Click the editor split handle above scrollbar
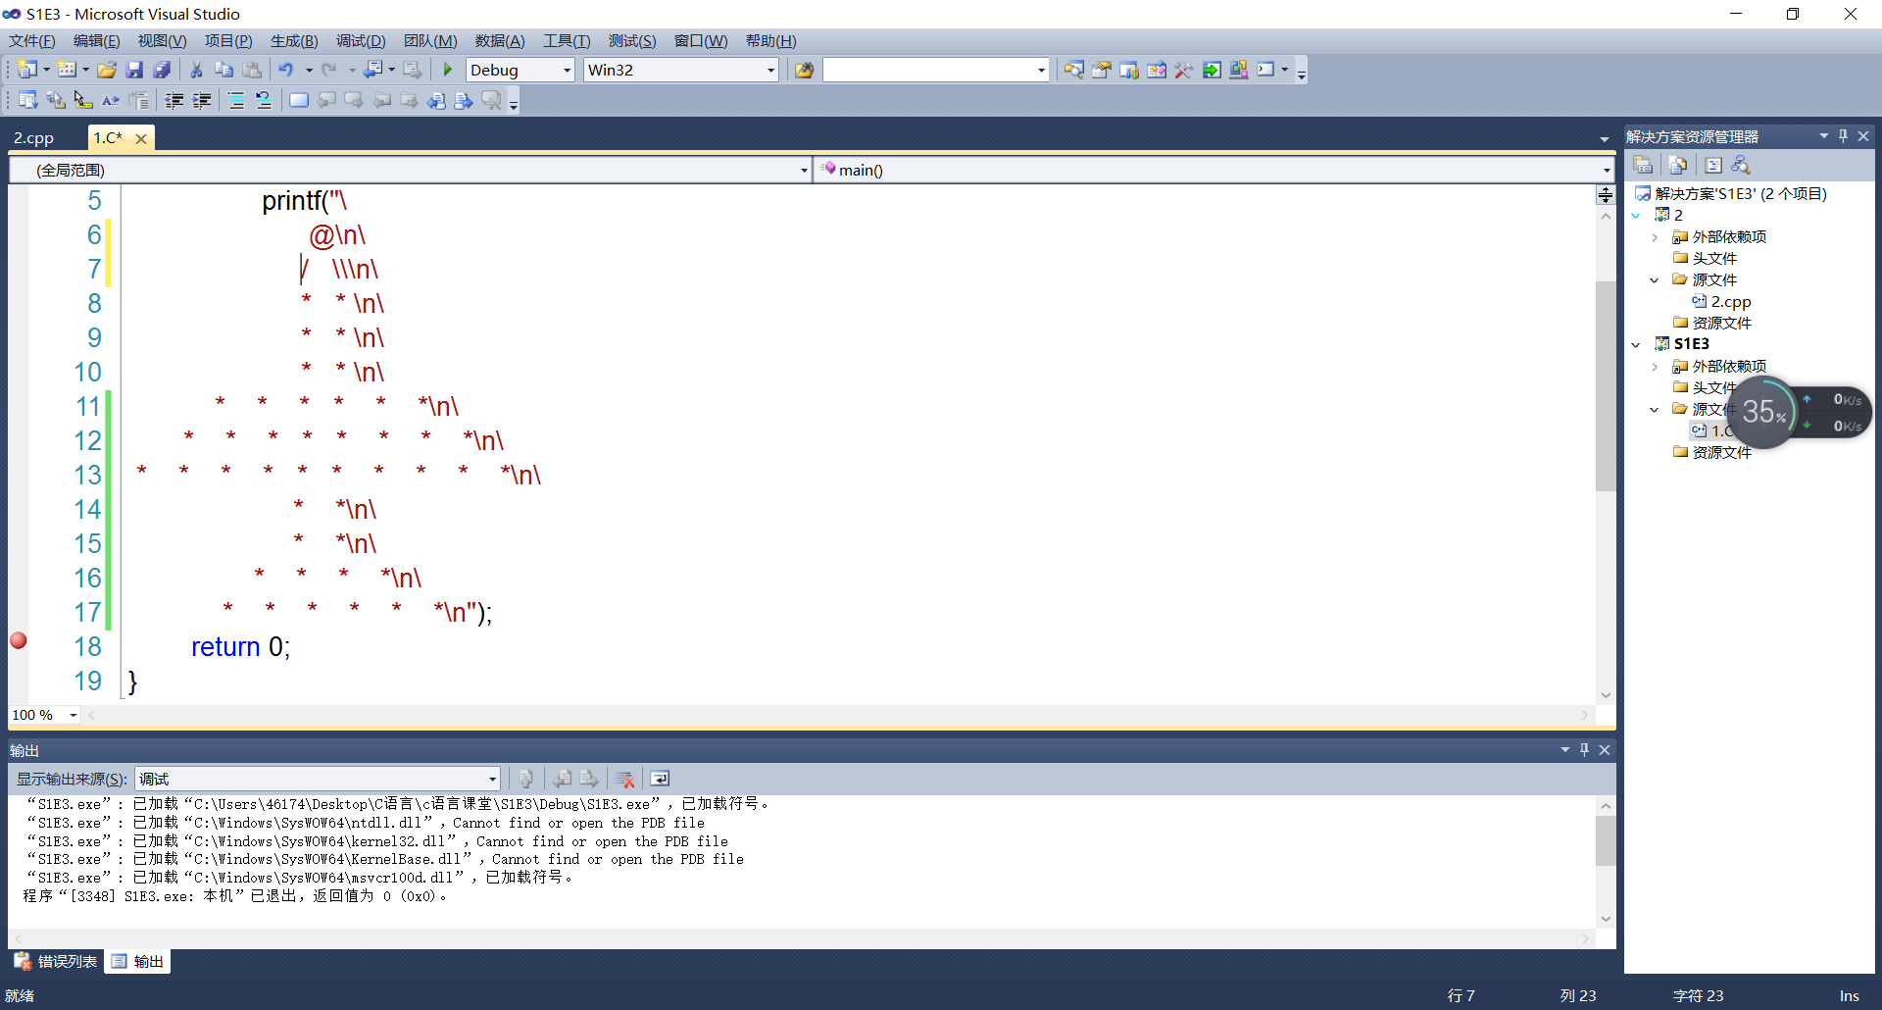Viewport: 1882px width, 1010px height. 1606,195
